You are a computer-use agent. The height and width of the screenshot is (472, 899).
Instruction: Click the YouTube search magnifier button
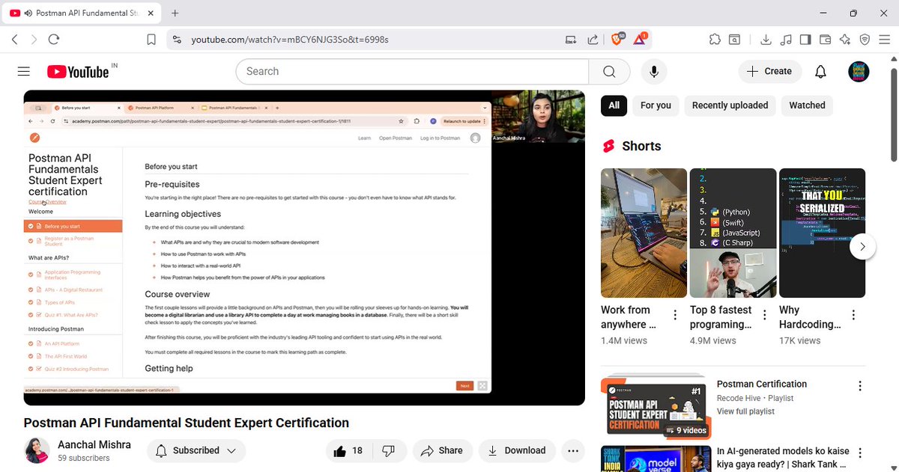(x=609, y=71)
